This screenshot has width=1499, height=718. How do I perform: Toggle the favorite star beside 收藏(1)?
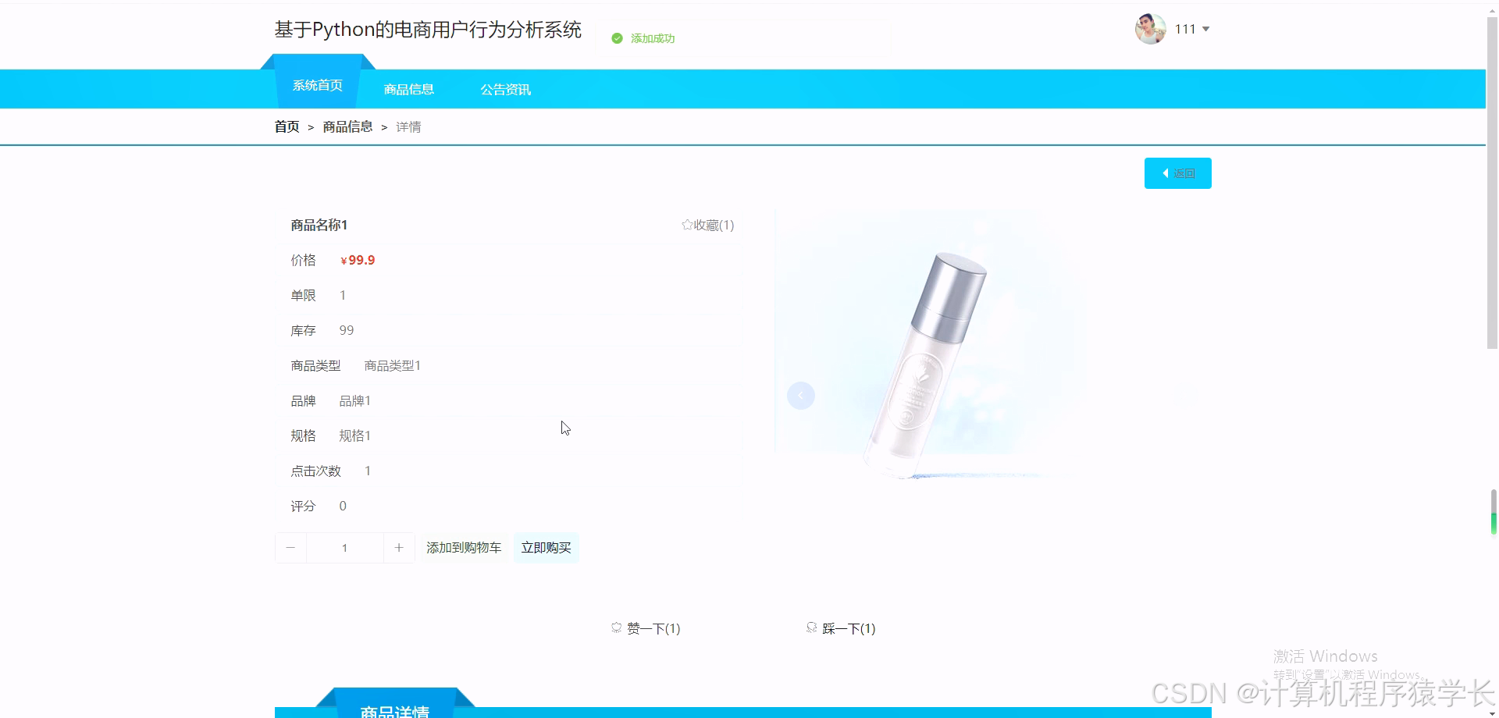[687, 224]
